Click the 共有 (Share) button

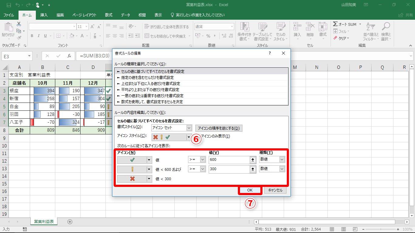[406, 15]
